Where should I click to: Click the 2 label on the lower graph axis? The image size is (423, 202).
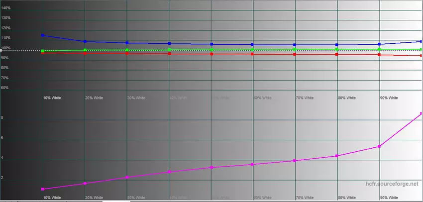click(x=2, y=178)
